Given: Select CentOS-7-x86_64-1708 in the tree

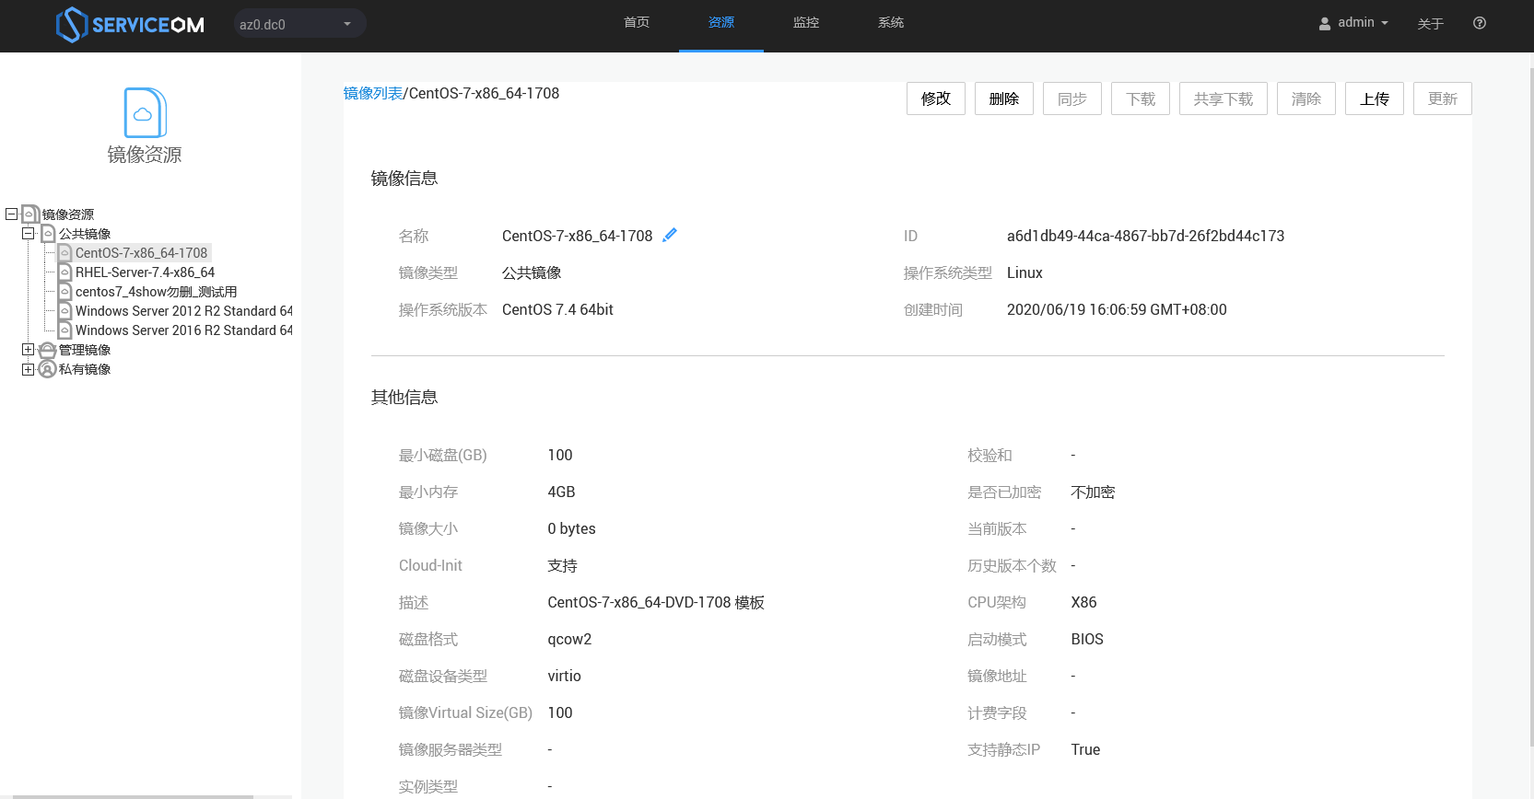Looking at the screenshot, I should coord(142,253).
